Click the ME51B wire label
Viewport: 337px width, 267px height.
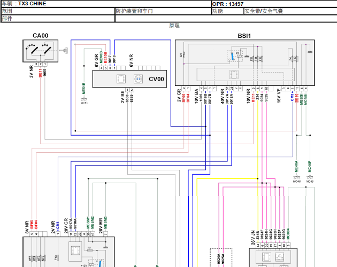84,88
